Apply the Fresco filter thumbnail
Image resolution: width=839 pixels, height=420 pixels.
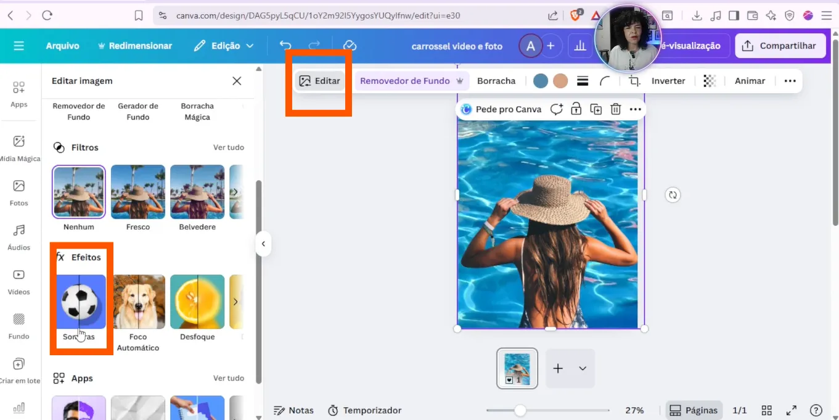(x=138, y=192)
